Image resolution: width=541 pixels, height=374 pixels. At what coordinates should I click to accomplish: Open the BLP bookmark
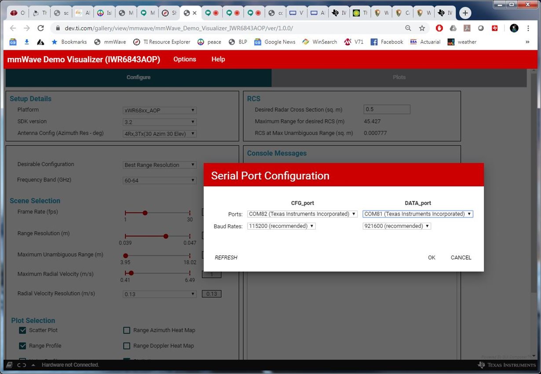click(x=238, y=42)
